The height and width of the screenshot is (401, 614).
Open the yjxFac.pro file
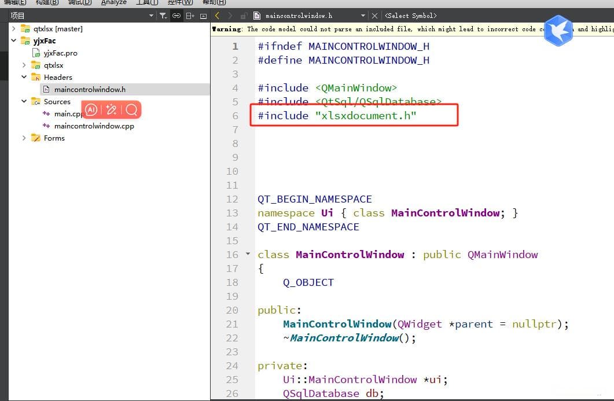coord(60,53)
